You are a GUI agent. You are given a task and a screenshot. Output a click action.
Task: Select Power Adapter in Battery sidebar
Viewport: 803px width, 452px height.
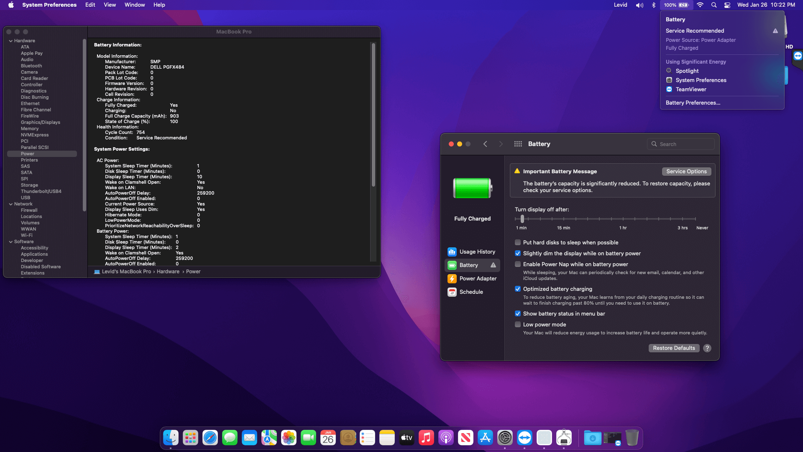pos(472,278)
